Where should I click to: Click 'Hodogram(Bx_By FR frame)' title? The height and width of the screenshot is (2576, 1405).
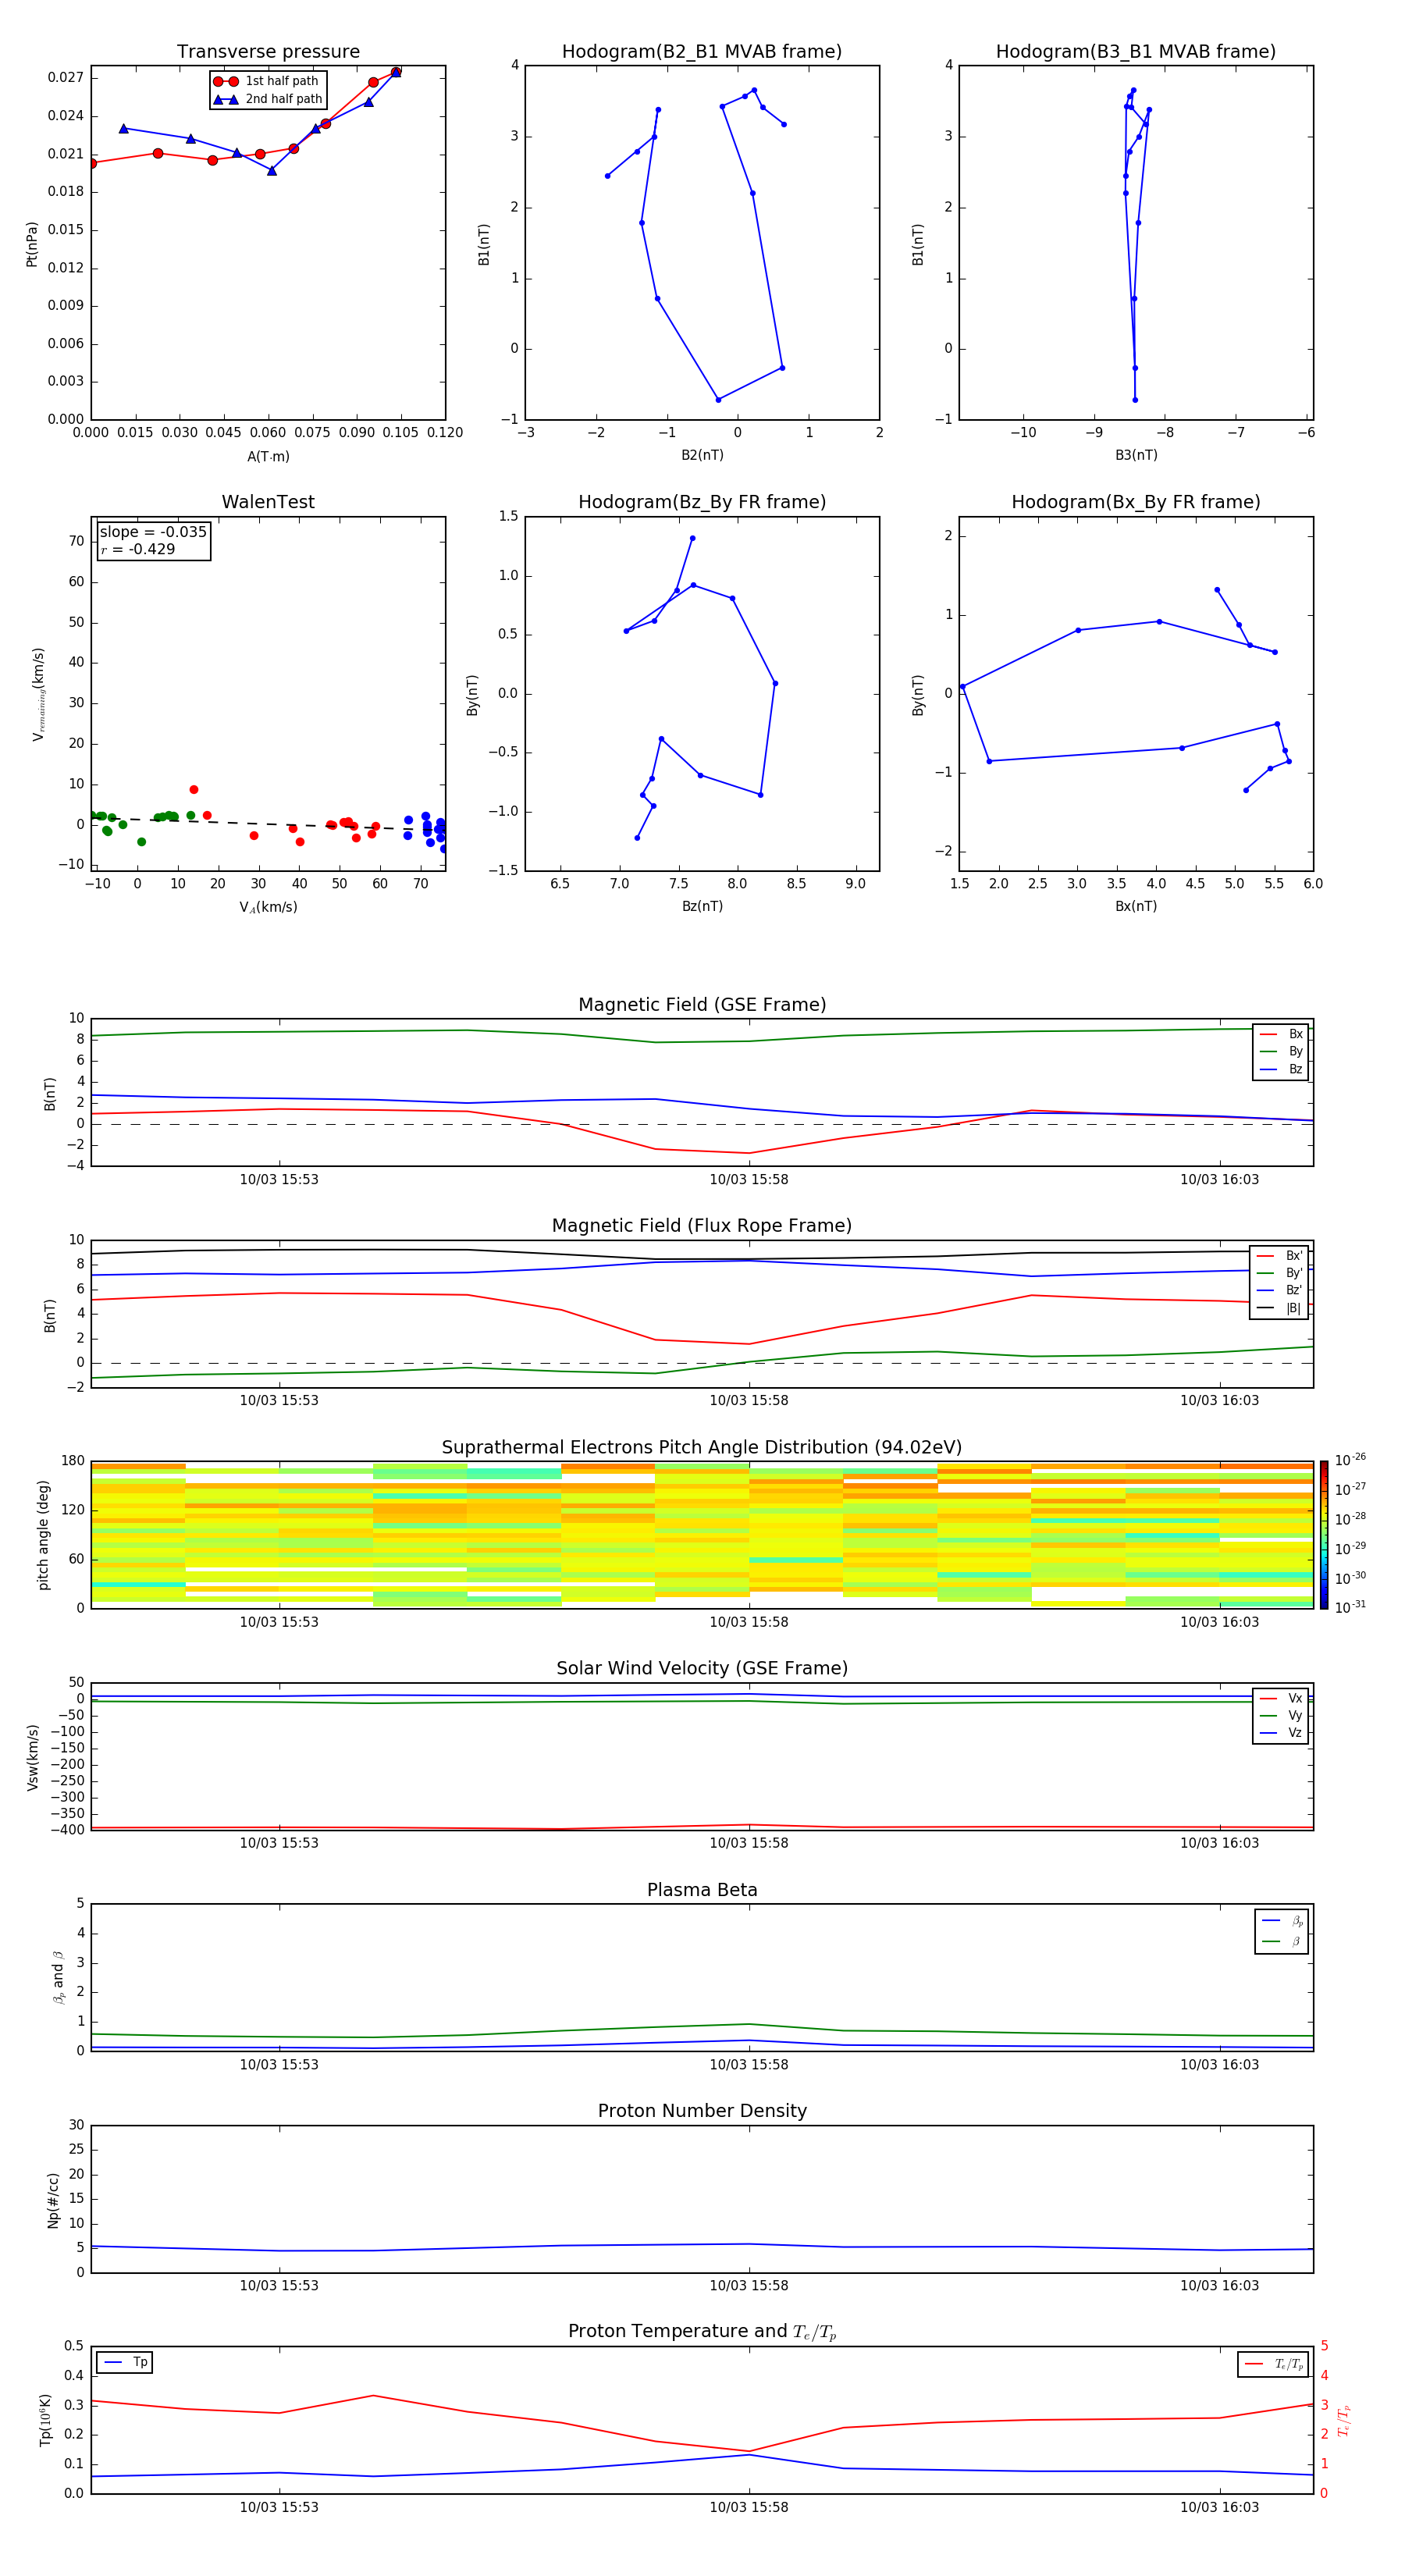pyautogui.click(x=1136, y=502)
